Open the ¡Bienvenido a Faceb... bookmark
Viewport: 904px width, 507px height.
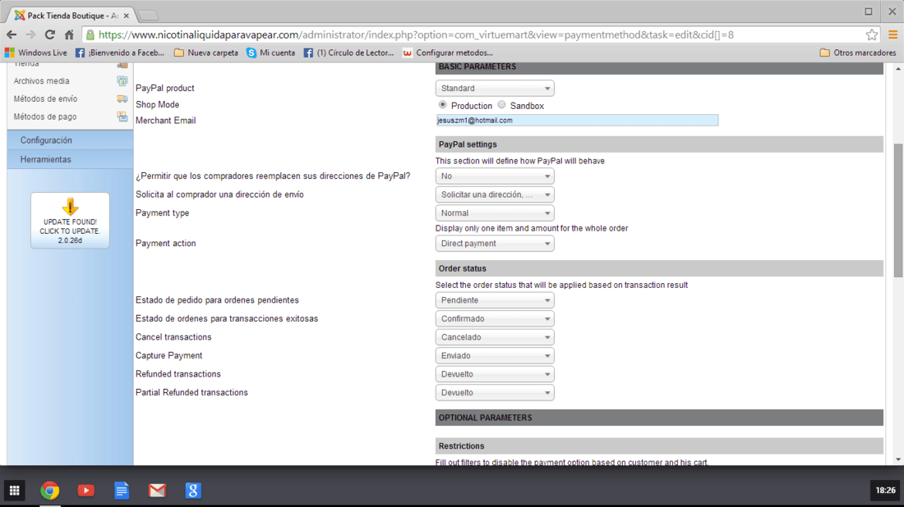(x=120, y=53)
